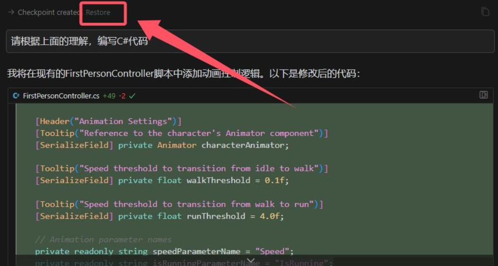Click the walkThreshold = 0.1f code line
Image resolution: width=498 pixels, height=266 pixels.
[162, 180]
